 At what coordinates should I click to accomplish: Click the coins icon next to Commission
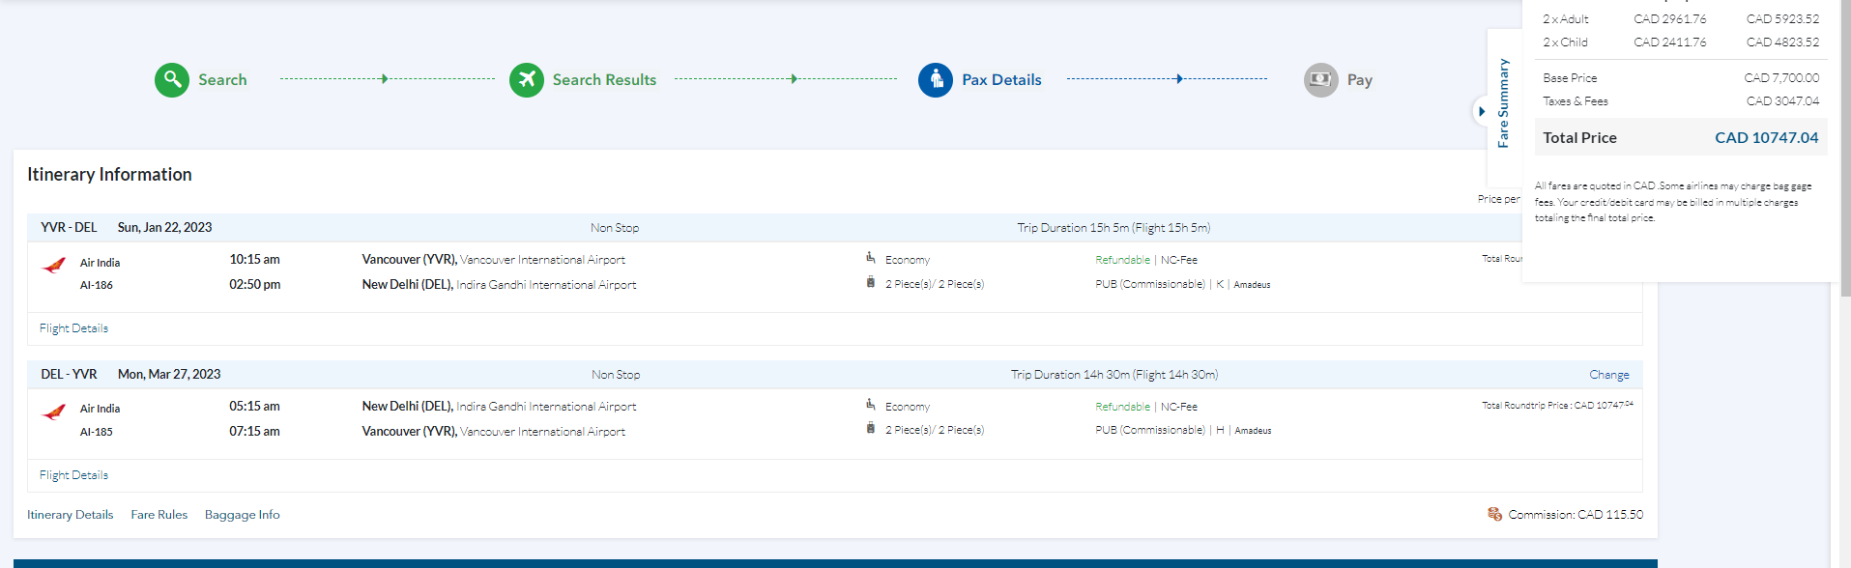point(1494,514)
